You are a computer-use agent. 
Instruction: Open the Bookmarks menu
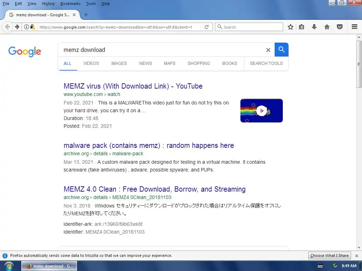point(70,4)
